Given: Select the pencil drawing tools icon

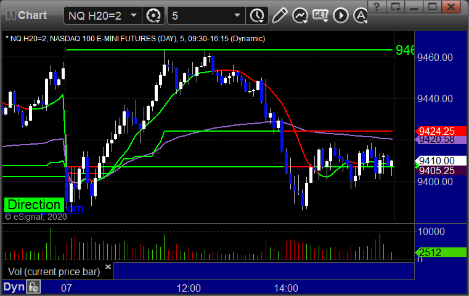Looking at the screenshot, I should tap(279, 15).
